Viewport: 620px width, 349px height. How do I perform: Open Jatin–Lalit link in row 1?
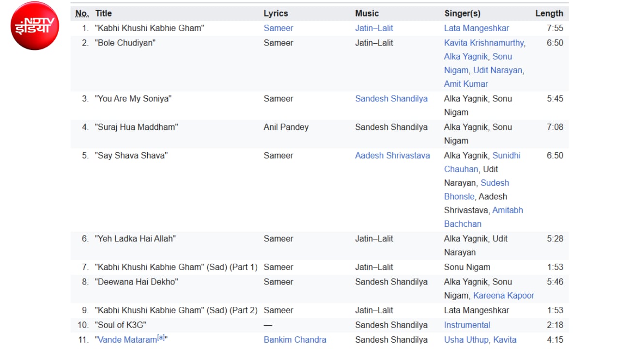pos(374,28)
